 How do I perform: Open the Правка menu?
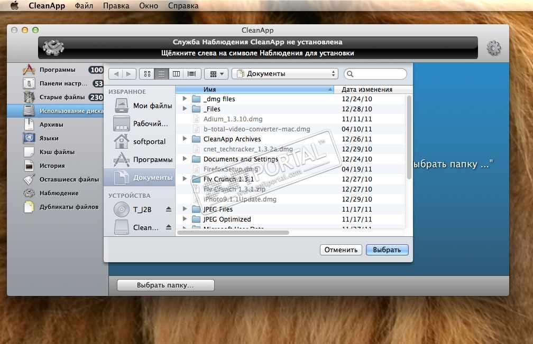[116, 6]
